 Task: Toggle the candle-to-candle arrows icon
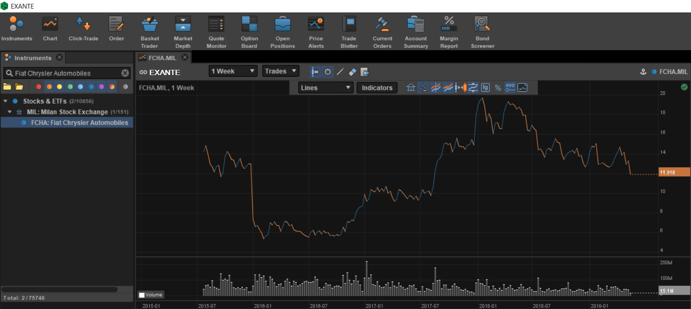click(x=461, y=87)
